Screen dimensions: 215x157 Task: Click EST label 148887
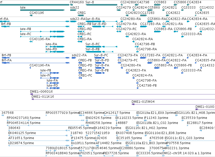click(x=122, y=123)
